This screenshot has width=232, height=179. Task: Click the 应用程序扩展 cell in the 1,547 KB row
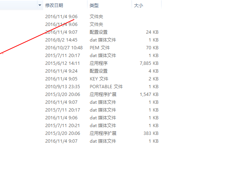point(103,94)
